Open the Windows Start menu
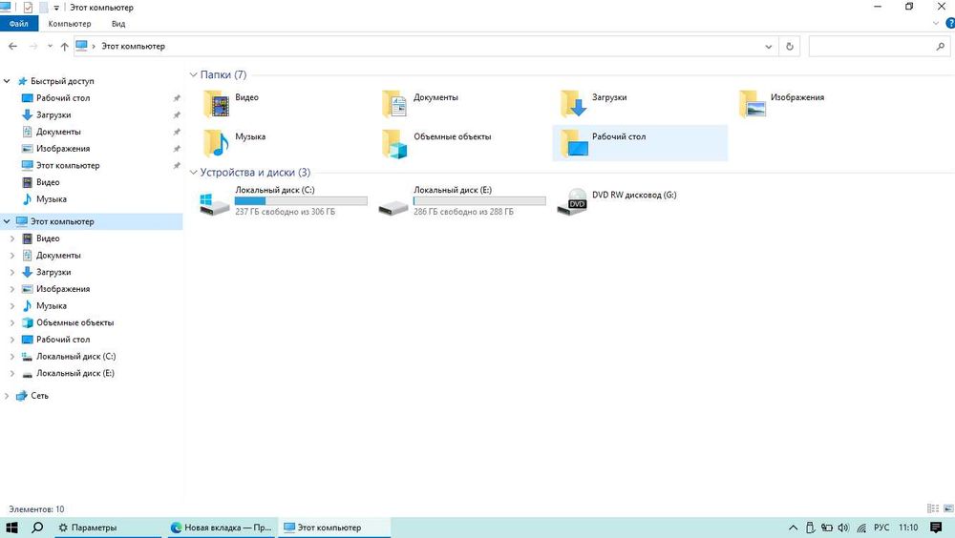 point(11,528)
